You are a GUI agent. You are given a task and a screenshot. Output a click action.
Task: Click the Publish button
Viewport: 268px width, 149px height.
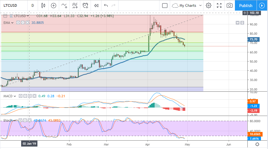[245, 5]
